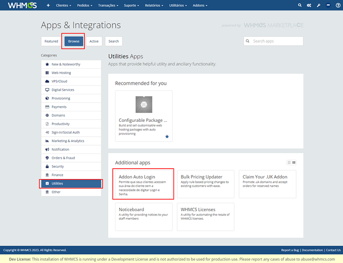This screenshot has height=263, width=343.
Task: Select the Security category
Action: click(57, 167)
